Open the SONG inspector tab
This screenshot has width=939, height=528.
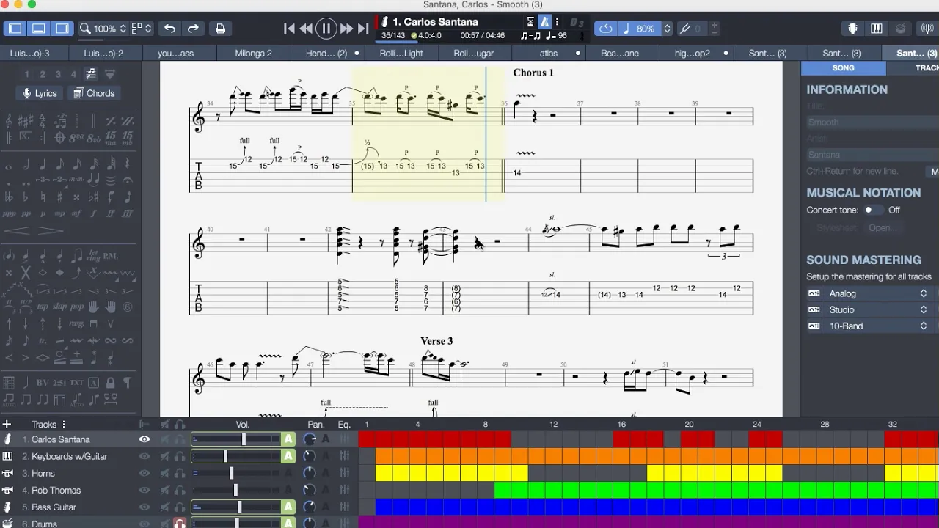click(843, 67)
